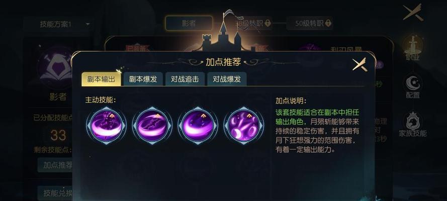Click the hooded 影者 class emblem
This screenshot has width=447, height=201.
point(57,67)
